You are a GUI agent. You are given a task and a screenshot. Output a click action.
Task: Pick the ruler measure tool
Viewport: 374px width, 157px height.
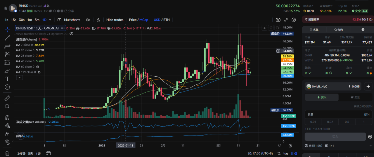(x=7, y=98)
